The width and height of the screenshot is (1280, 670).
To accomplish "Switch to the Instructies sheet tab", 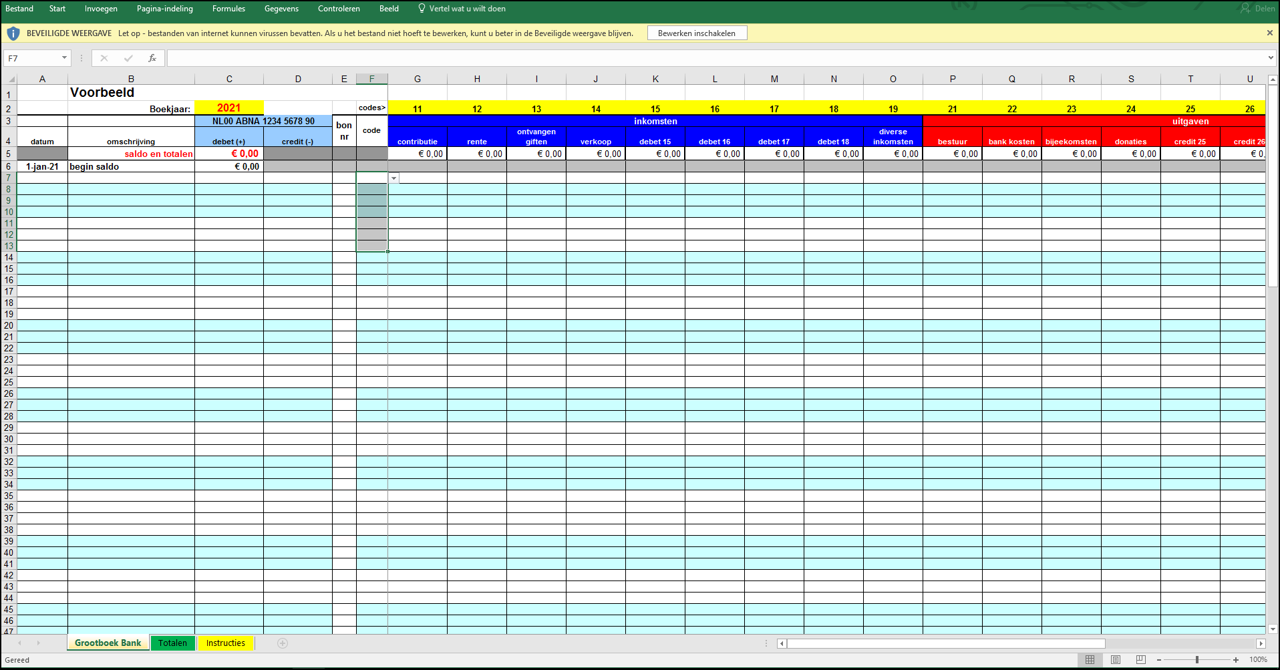I will click(226, 643).
